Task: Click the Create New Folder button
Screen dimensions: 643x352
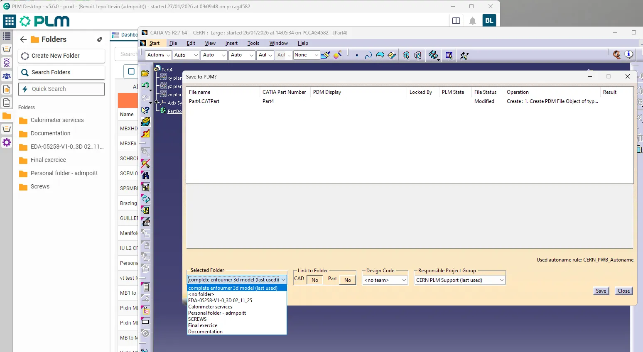Action: tap(61, 56)
